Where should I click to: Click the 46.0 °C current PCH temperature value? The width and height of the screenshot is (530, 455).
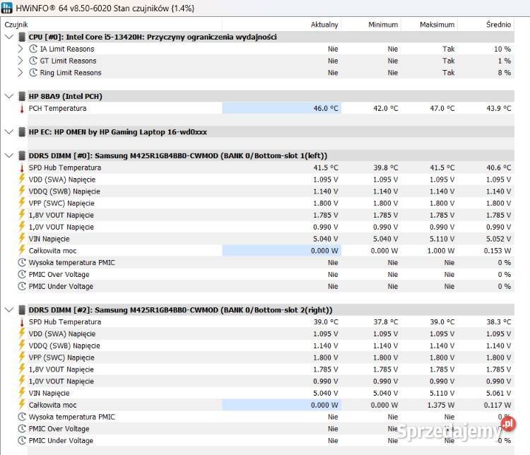[326, 108]
